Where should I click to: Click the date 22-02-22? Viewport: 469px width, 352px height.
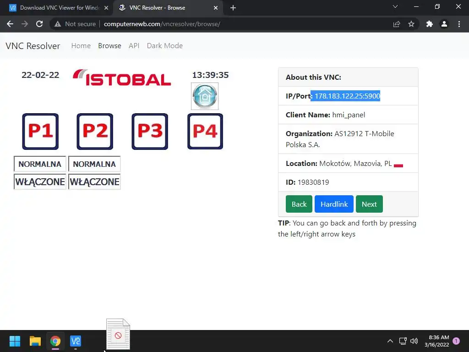click(x=40, y=75)
